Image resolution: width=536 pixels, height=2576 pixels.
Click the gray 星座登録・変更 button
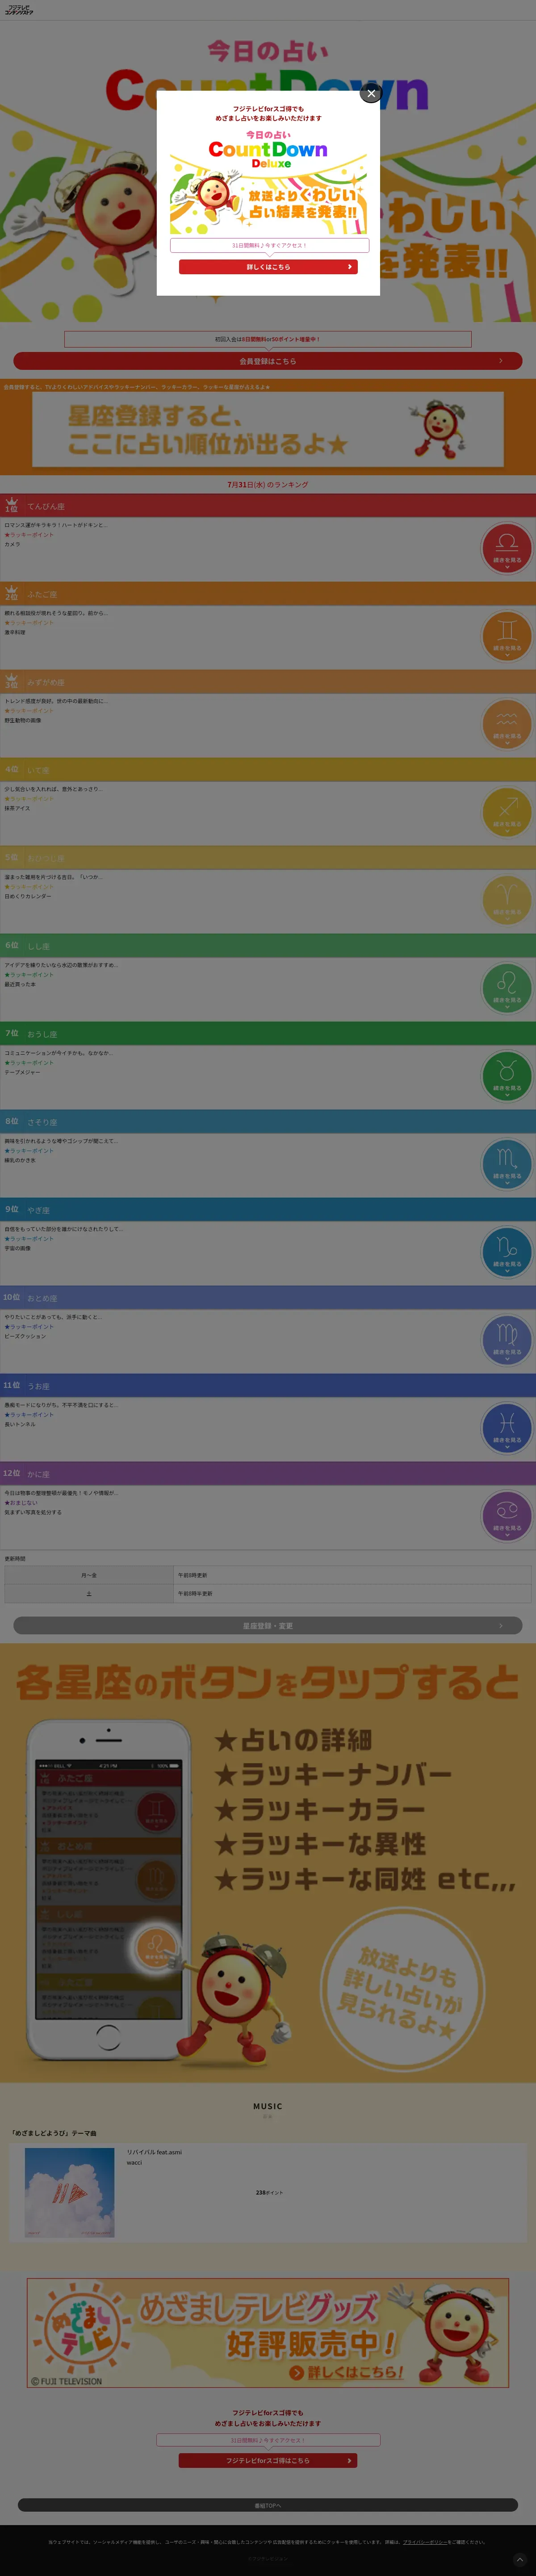point(268,1626)
